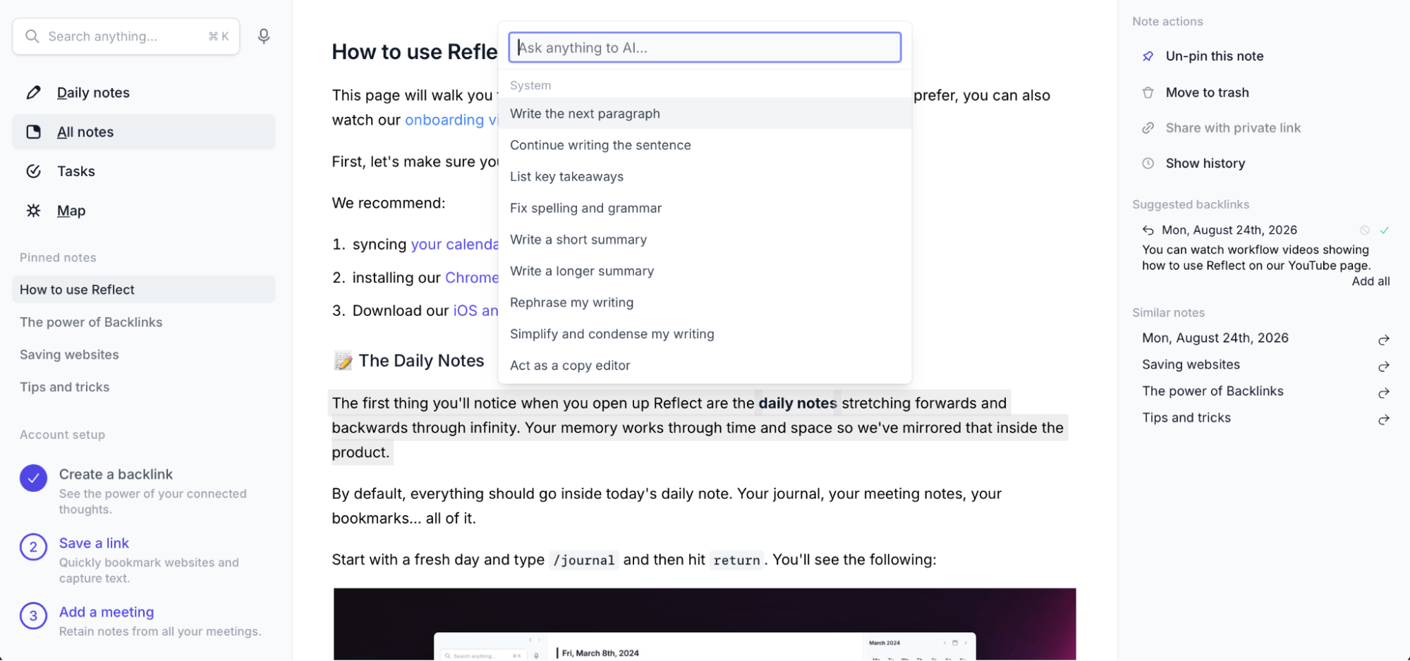Pick Write a short summary
The width and height of the screenshot is (1410, 661).
pos(705,240)
